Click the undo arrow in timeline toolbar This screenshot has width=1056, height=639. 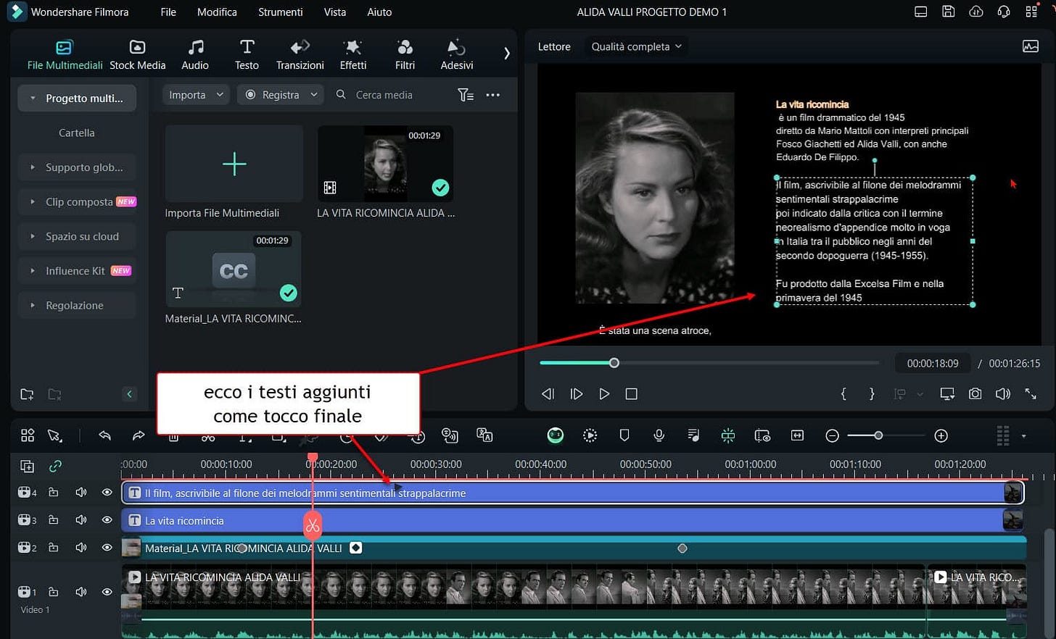point(105,435)
